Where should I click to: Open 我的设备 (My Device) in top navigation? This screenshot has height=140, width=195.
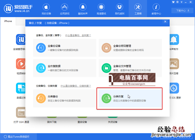(x=46, y=9)
